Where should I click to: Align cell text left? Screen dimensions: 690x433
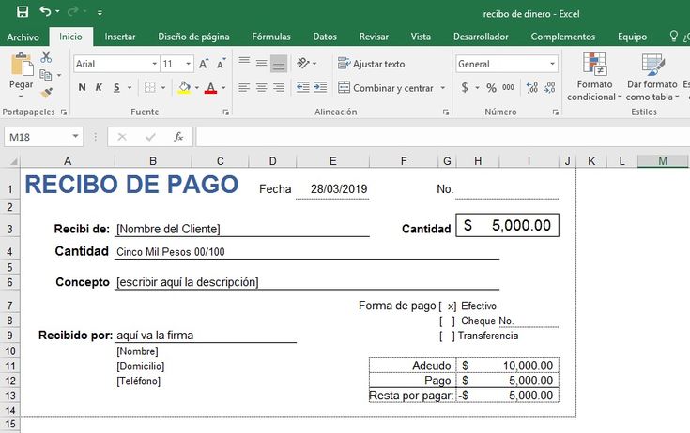click(x=244, y=88)
